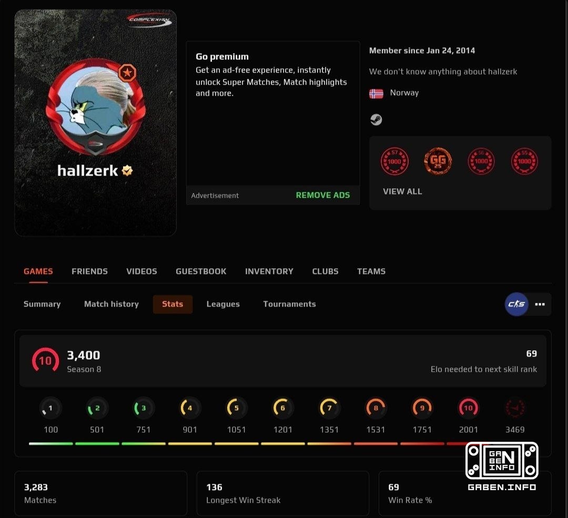568x518 pixels.
Task: Click the skill level 6 icon
Action: (x=282, y=408)
